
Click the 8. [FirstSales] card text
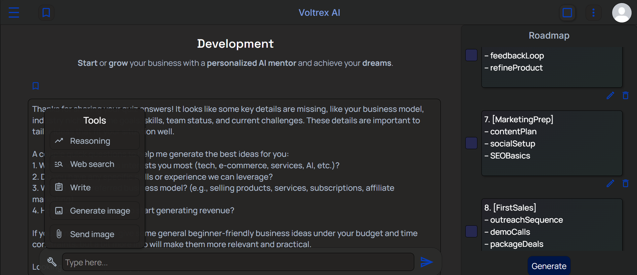point(510,208)
